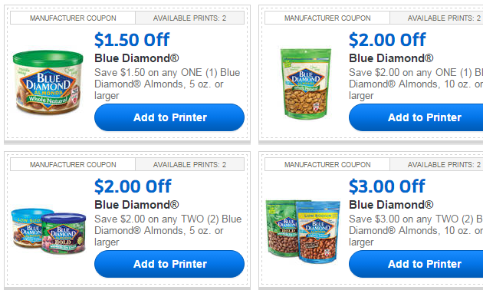This screenshot has width=483, height=290.
Task: Click Blue Diamond® title in $1.50 coupon
Action: click(136, 58)
